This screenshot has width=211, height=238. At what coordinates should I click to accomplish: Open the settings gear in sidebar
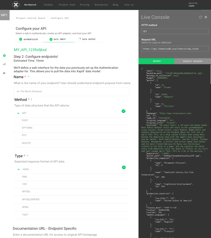click(4, 55)
